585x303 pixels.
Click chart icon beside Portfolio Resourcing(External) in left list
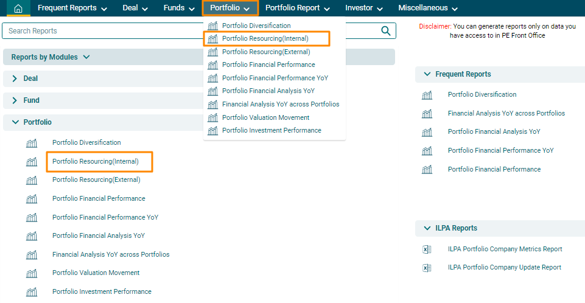click(32, 180)
